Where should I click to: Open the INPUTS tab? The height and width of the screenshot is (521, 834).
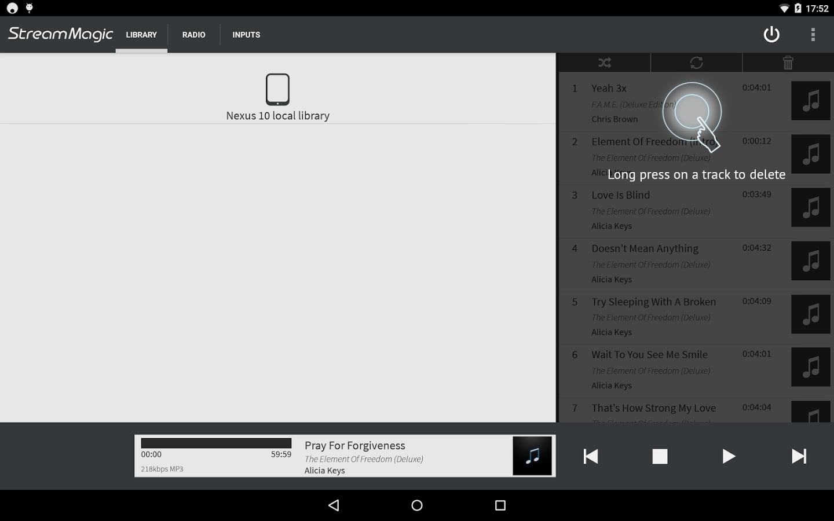246,35
